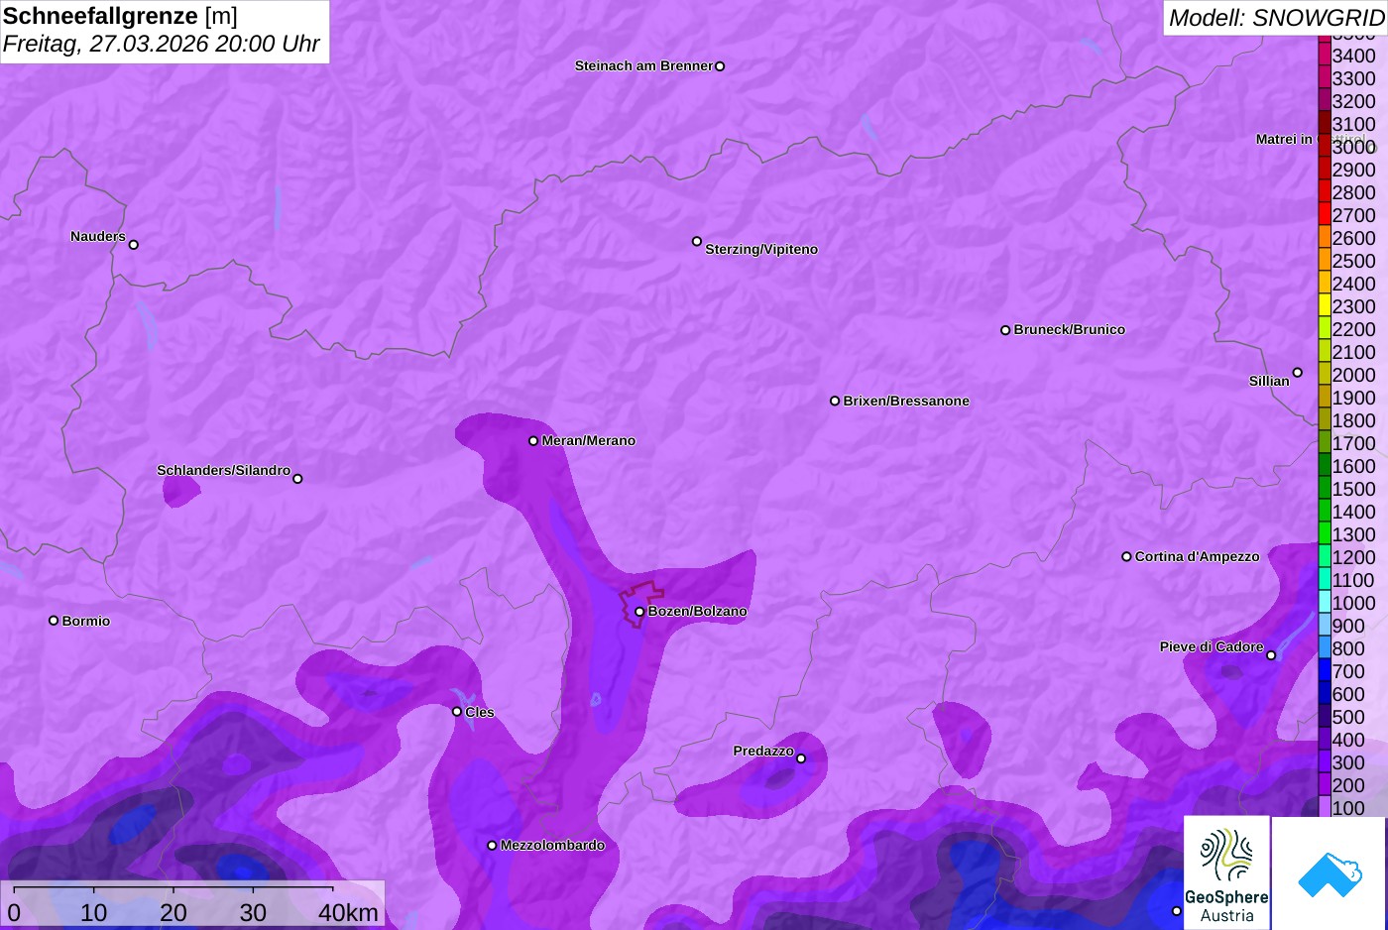Click the 2700 m red swatch
1388x930 pixels.
[1325, 214]
